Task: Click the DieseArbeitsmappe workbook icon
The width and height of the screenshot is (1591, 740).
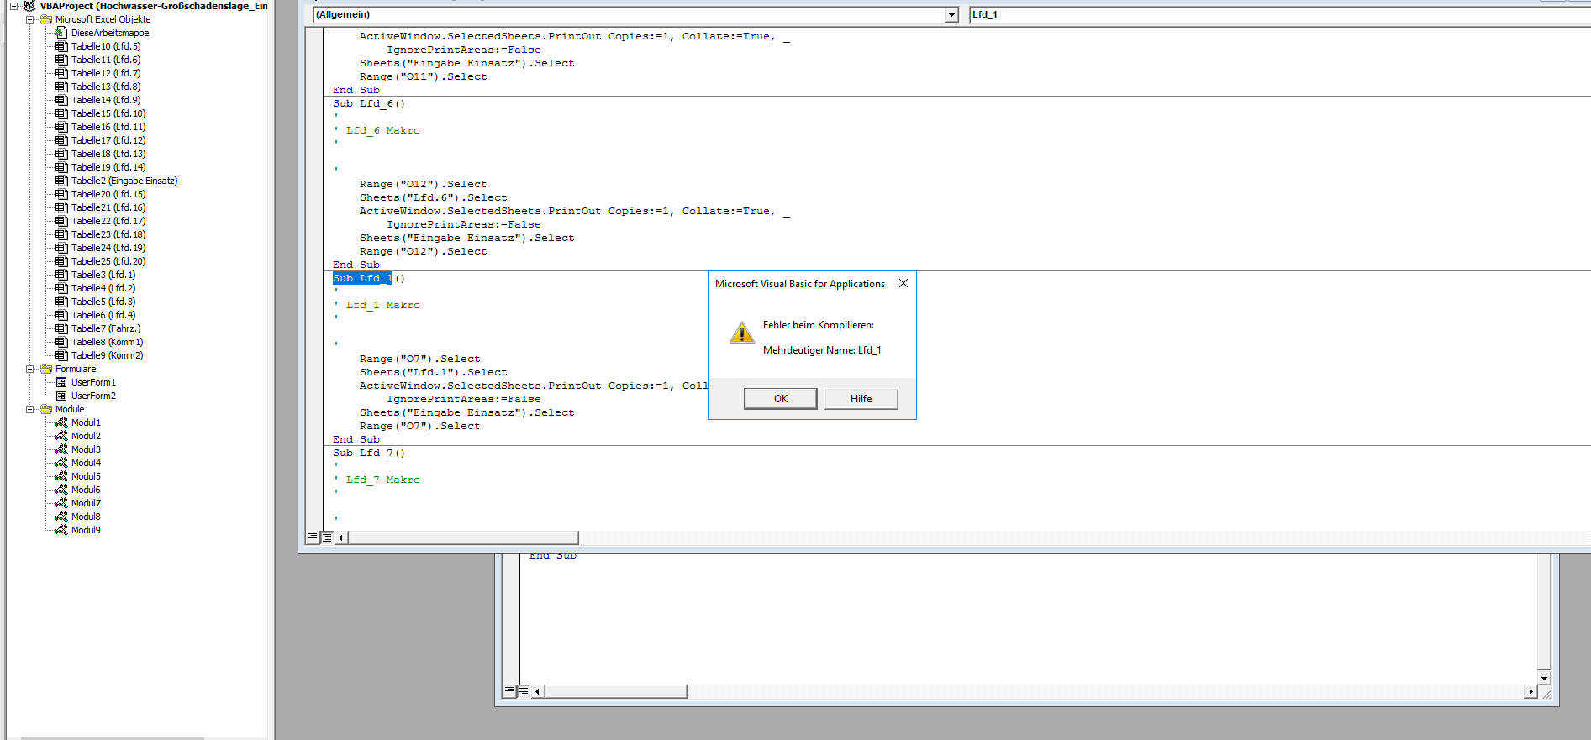Action: pyautogui.click(x=61, y=33)
